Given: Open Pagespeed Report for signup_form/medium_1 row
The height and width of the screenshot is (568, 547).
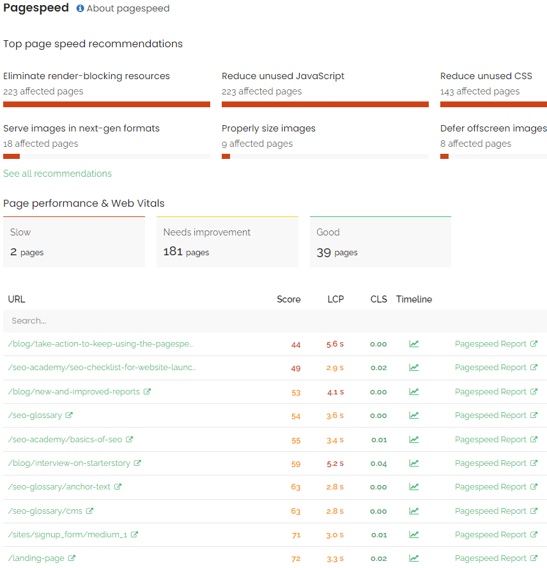Looking at the screenshot, I should click(496, 534).
